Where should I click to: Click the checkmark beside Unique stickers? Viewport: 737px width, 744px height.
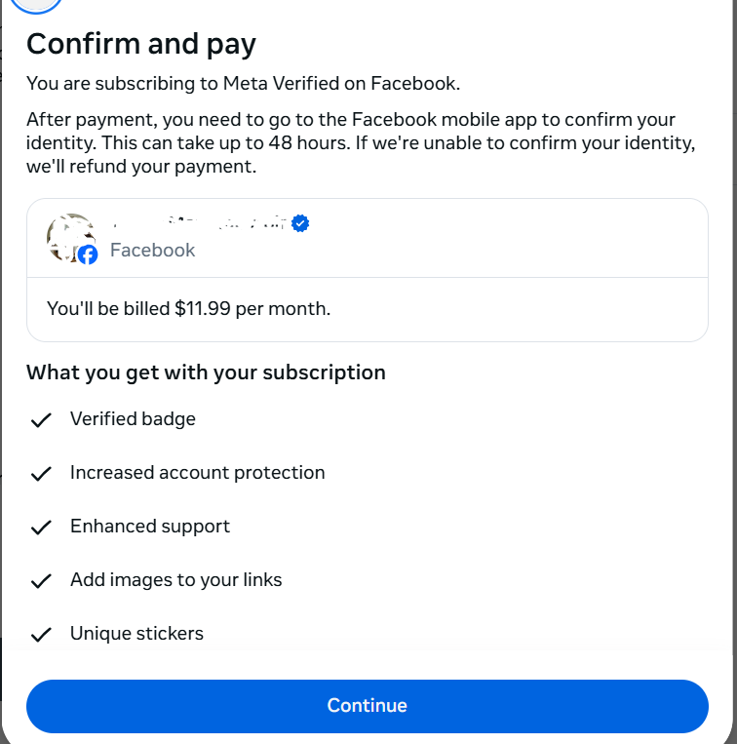click(41, 635)
